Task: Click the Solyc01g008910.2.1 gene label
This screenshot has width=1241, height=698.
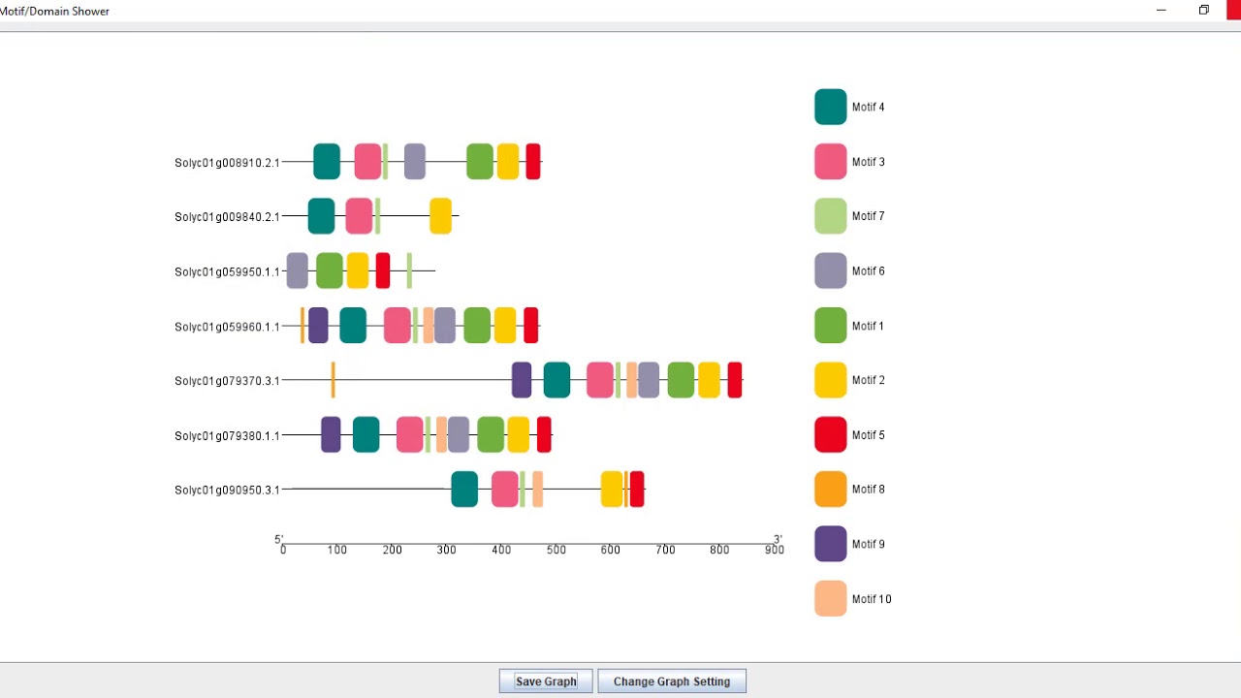Action: (x=227, y=163)
